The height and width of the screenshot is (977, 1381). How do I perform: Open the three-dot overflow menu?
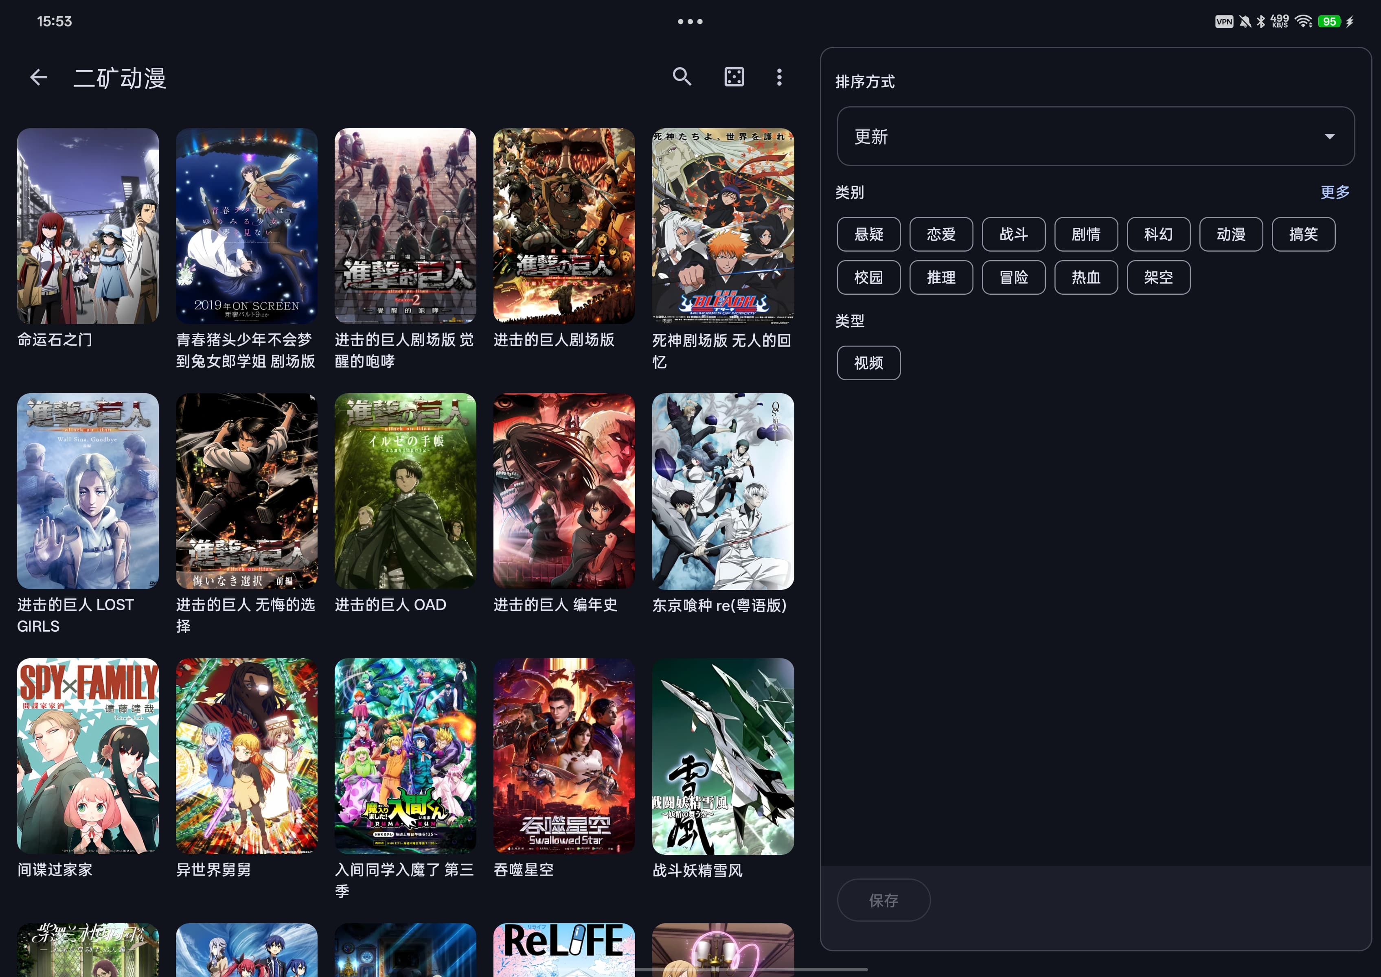[x=779, y=77]
